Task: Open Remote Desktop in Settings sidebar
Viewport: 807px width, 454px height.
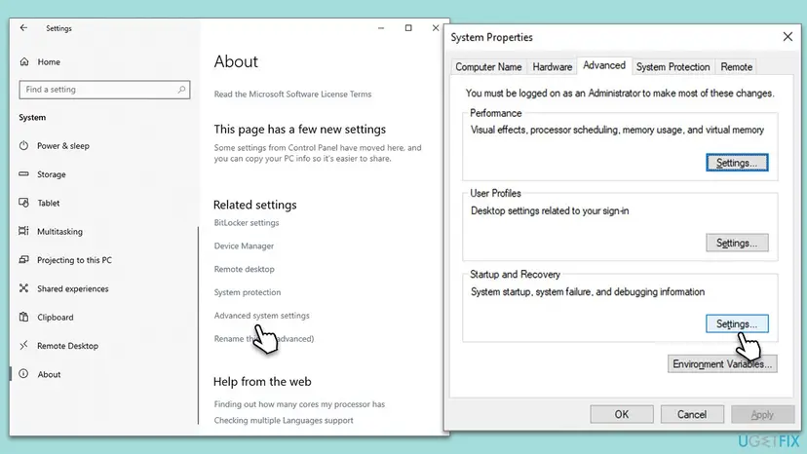Action: pyautogui.click(x=67, y=346)
